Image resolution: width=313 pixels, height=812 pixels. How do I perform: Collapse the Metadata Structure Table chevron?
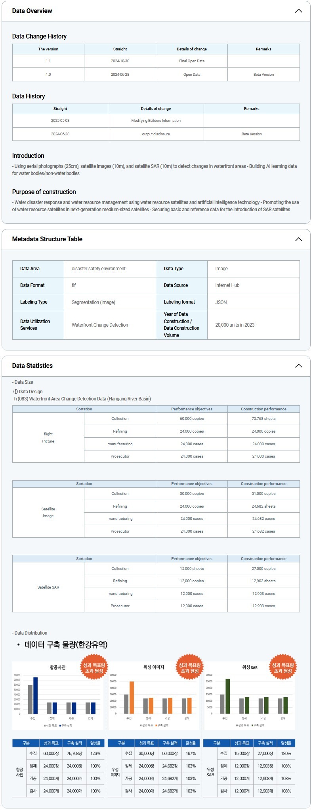(x=299, y=239)
